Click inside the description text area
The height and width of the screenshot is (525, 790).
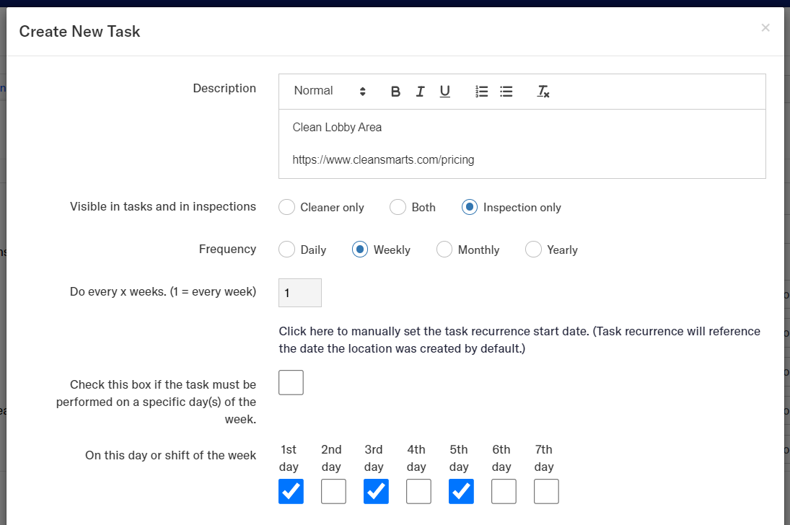(521, 144)
